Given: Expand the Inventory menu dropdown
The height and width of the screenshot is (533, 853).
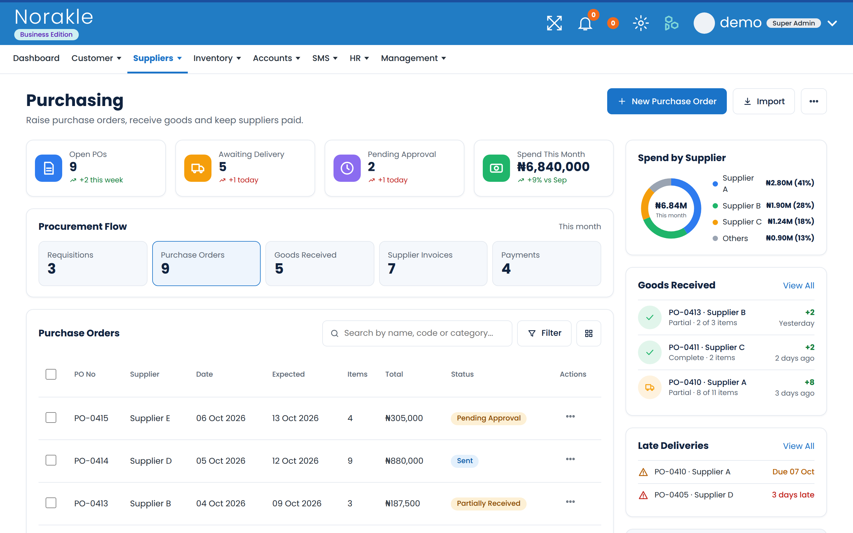Looking at the screenshot, I should [217, 58].
